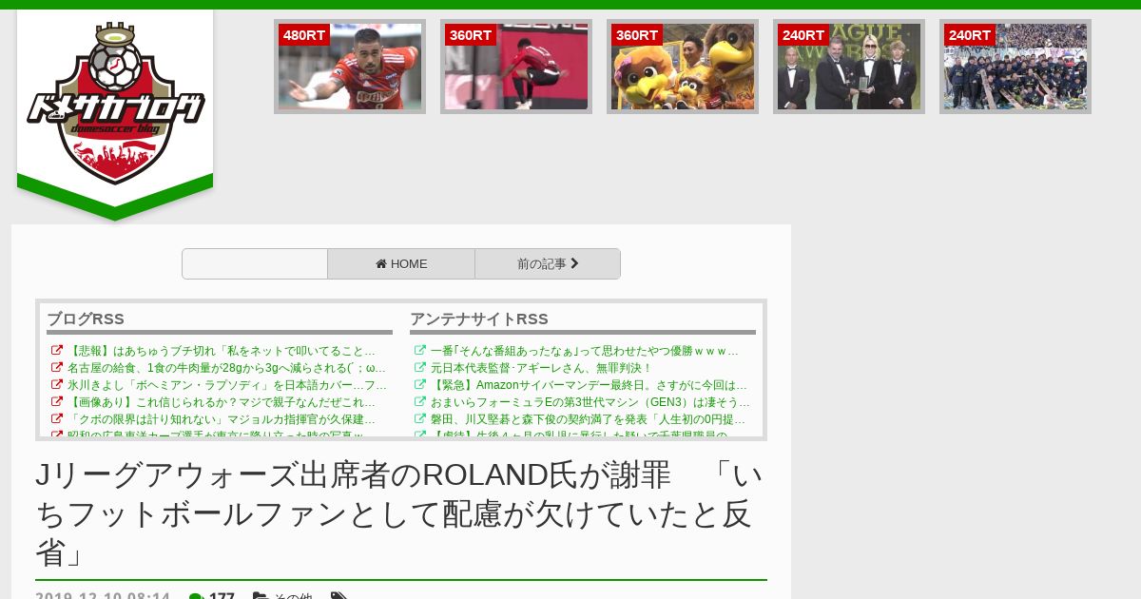Open 磐田、川又堅碁と森下俊 link

589,419
